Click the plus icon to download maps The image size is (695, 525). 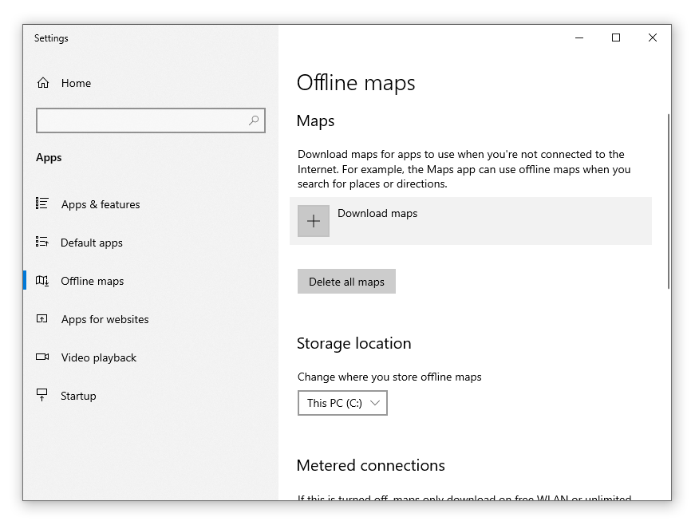pyautogui.click(x=314, y=221)
